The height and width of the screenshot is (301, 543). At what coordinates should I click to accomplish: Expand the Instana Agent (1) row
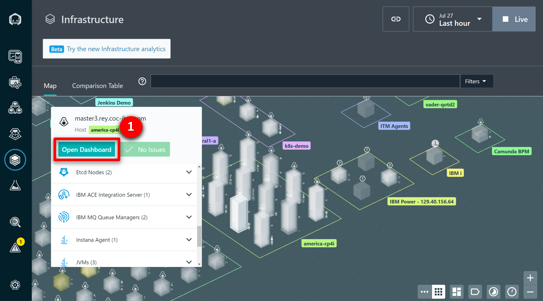[x=124, y=240]
